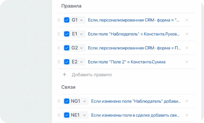Remove link NG1 with the X icon
Viewport: 204px width, 123px height.
[187, 101]
